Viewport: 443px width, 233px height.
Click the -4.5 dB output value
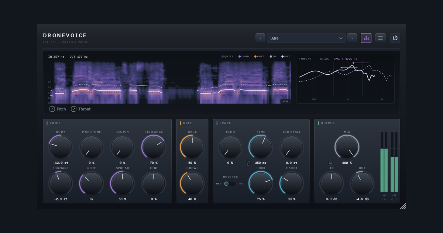(362, 199)
